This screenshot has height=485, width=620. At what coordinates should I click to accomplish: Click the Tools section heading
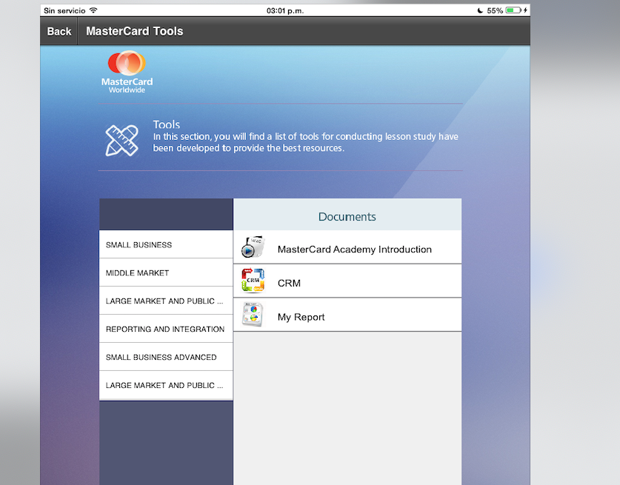tap(167, 124)
